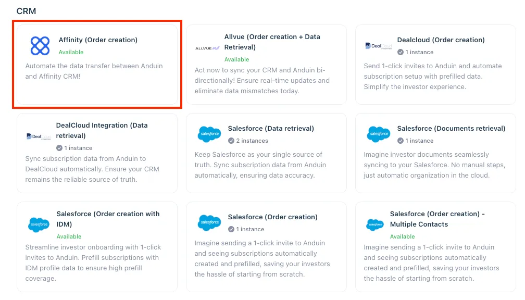Click the CRM section heading
This screenshot has width=525, height=300.
(26, 11)
